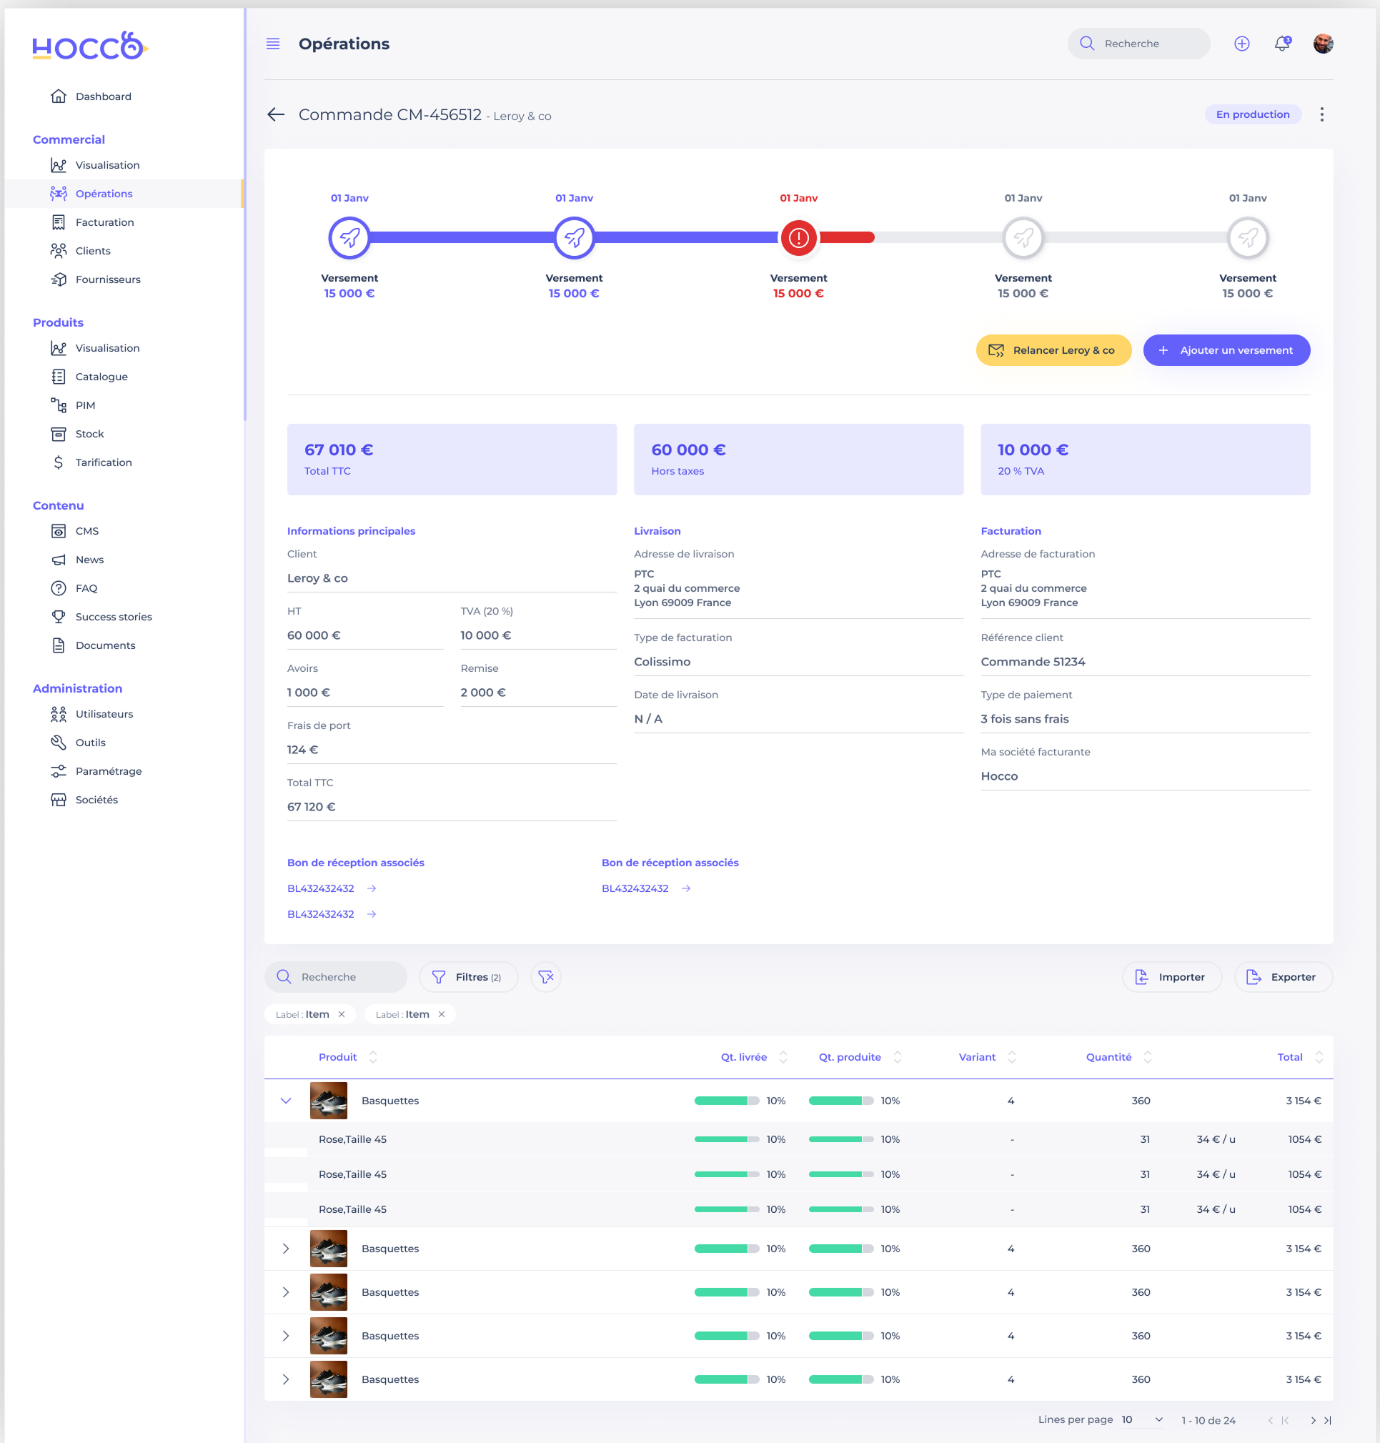Click Relancer Leroy & co button
Screen dimensions: 1380x1443
pyautogui.click(x=1053, y=350)
